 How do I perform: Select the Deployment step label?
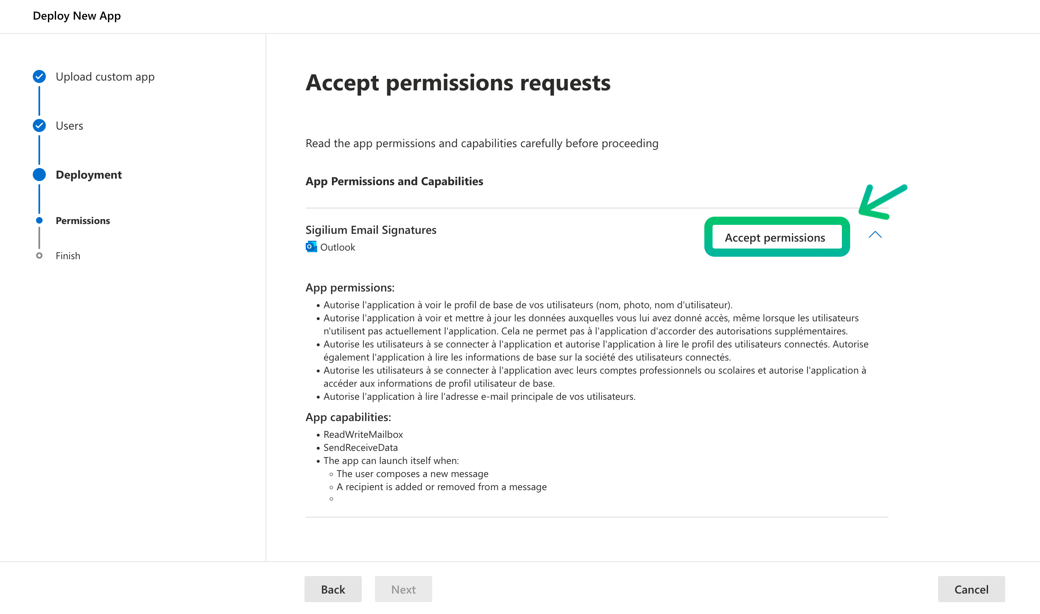(89, 175)
